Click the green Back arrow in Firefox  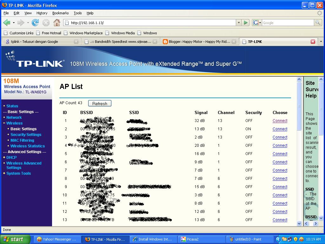(x=7, y=23)
